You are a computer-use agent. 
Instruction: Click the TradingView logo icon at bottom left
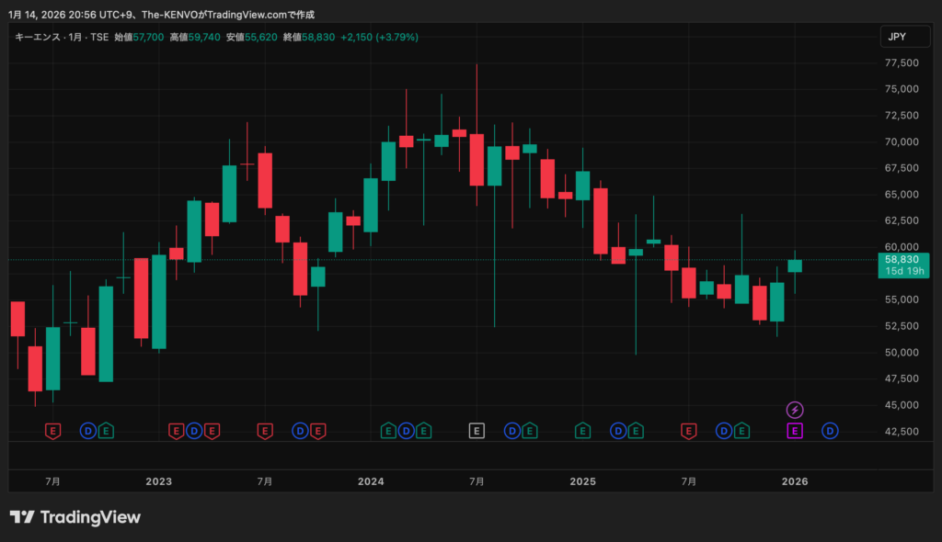point(22,517)
